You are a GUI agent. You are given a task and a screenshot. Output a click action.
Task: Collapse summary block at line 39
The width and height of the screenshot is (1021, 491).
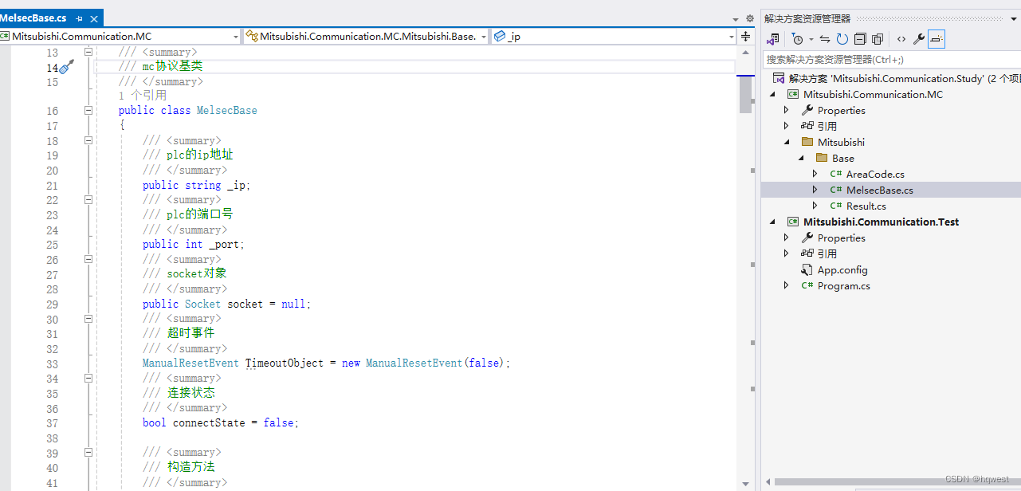click(88, 453)
